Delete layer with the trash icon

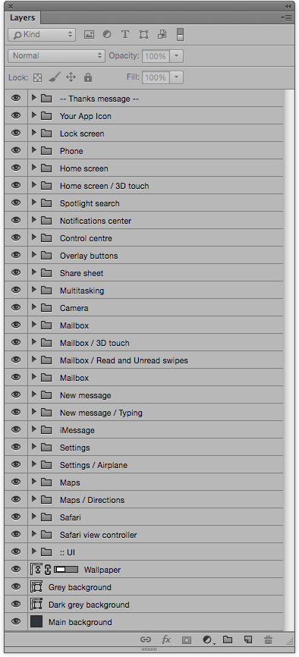point(269,640)
